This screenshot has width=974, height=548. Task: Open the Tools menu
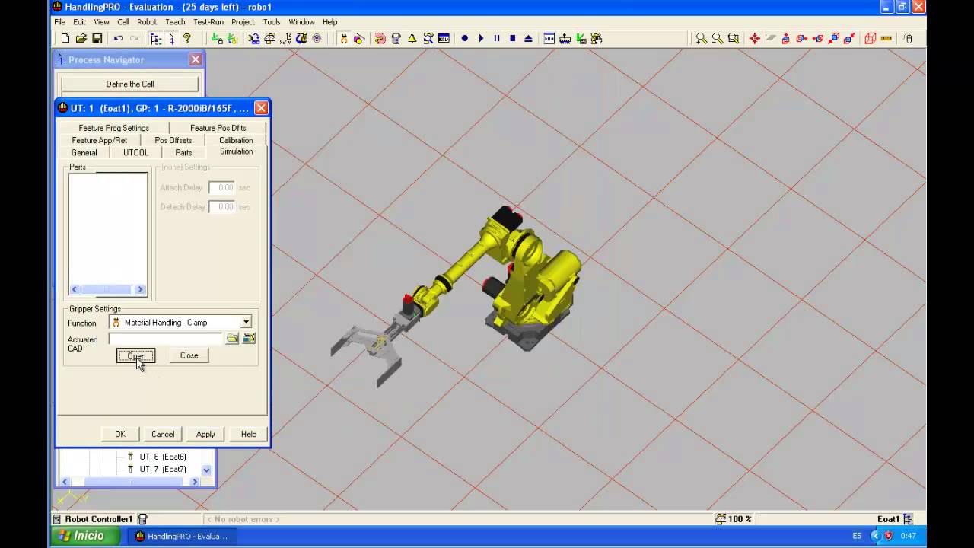coord(272,22)
